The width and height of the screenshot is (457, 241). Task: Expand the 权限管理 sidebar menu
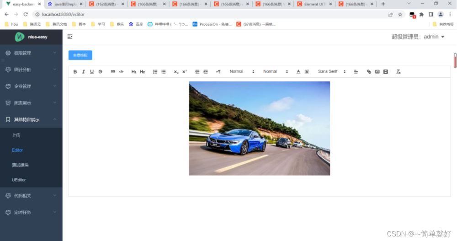point(31,53)
